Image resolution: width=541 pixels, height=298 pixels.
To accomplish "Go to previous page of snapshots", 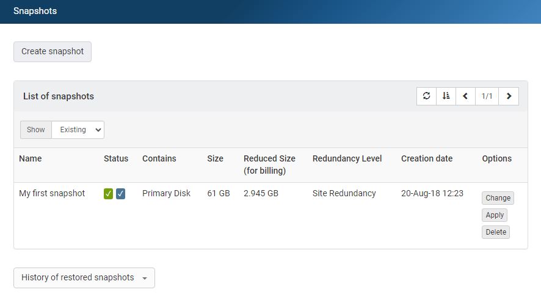I will point(465,96).
